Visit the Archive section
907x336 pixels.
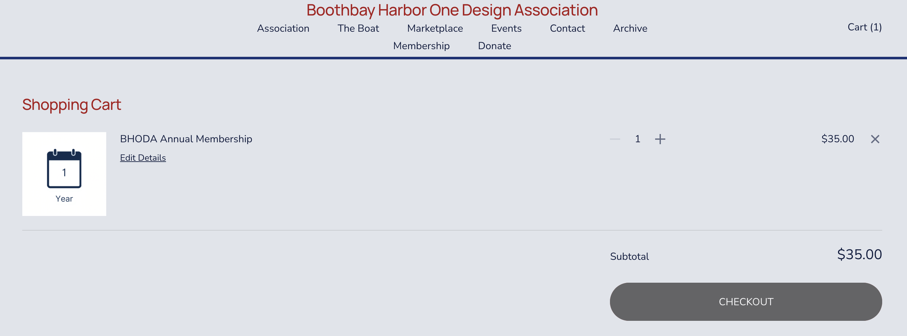(x=630, y=28)
